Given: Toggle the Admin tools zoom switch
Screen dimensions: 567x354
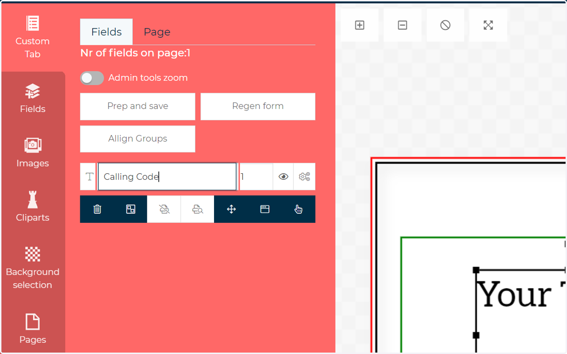Looking at the screenshot, I should coord(92,78).
